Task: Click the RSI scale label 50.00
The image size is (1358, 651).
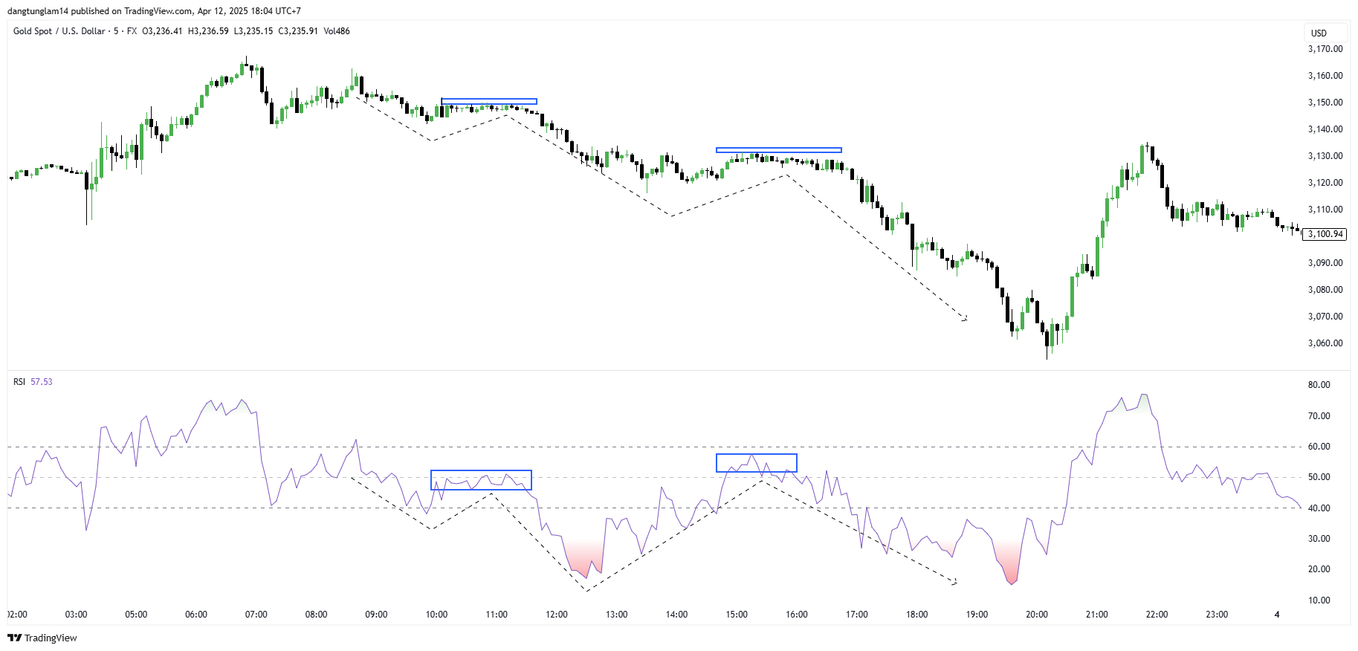Action: click(1319, 477)
